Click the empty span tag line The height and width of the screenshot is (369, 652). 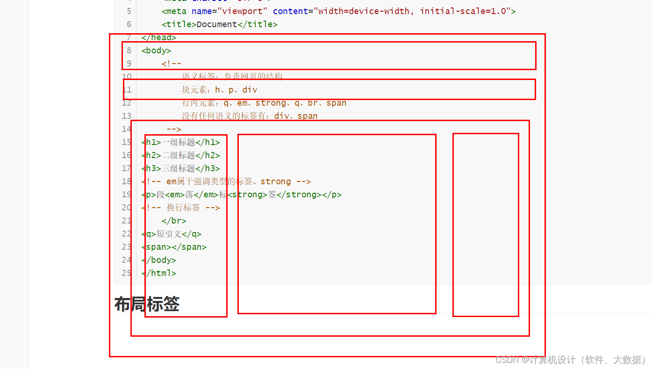[x=174, y=247]
